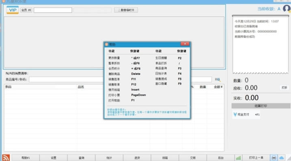The width and height of the screenshot is (291, 161).
Task: Click 交班 shift handover in bottom bar
Action: pos(193,158)
